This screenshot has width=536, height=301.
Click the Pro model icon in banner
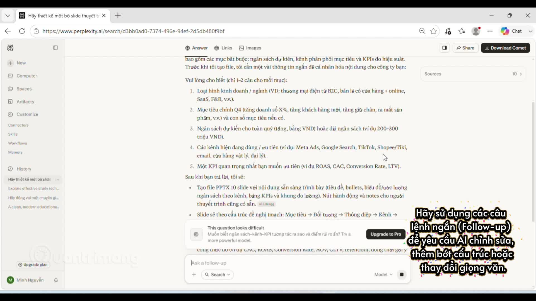point(196,234)
